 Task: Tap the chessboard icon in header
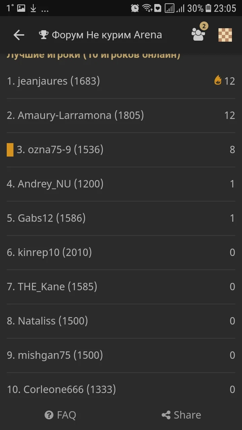225,35
